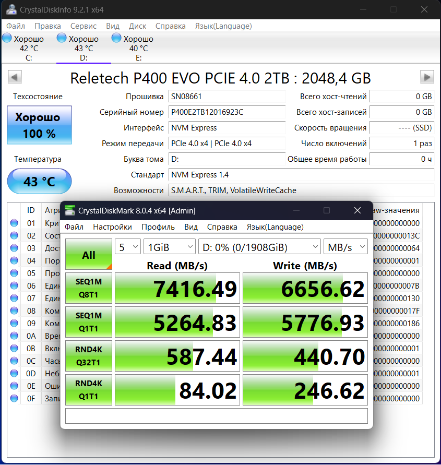This screenshot has height=465, width=441.
Task: Click the CrystalDiskMark app icon in title bar
Action: click(70, 210)
